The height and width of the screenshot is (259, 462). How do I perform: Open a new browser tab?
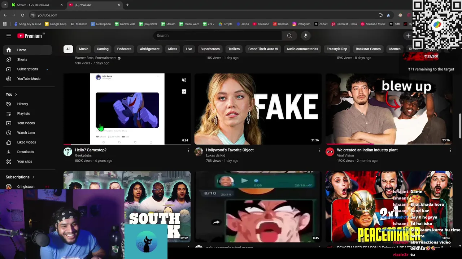127,5
